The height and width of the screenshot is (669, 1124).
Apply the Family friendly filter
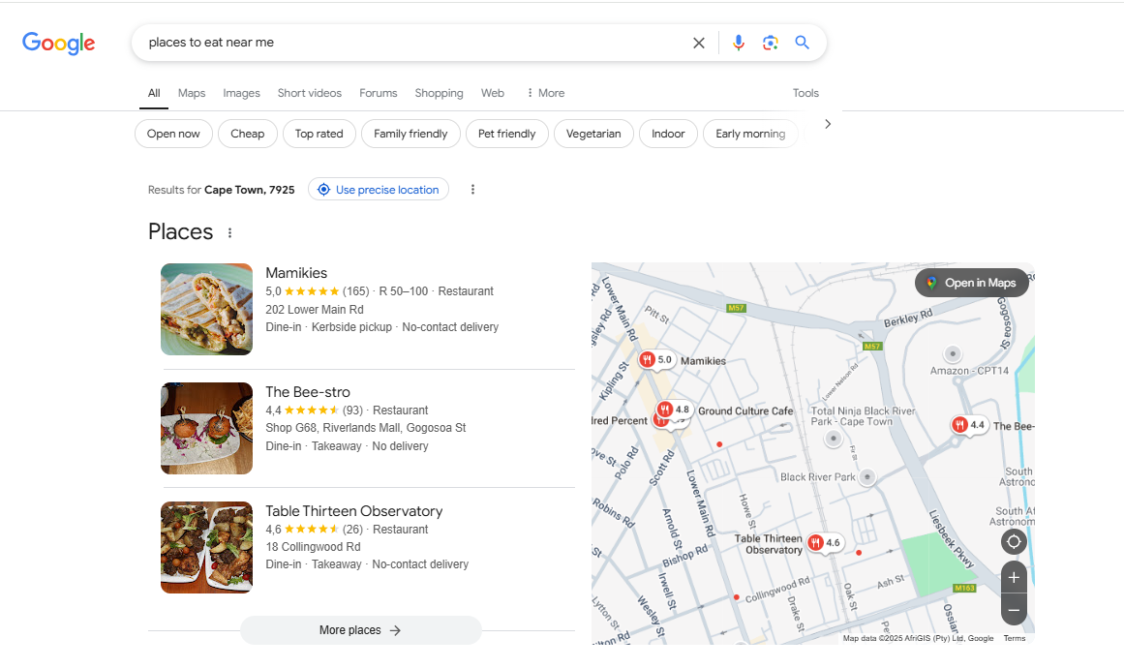[410, 134]
